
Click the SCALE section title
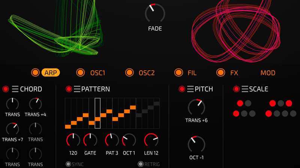pyautogui.click(x=258, y=89)
